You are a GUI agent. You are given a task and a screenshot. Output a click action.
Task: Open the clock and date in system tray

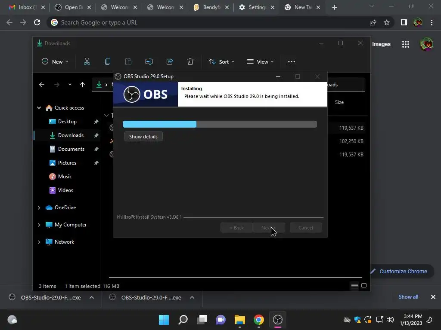coord(411,320)
